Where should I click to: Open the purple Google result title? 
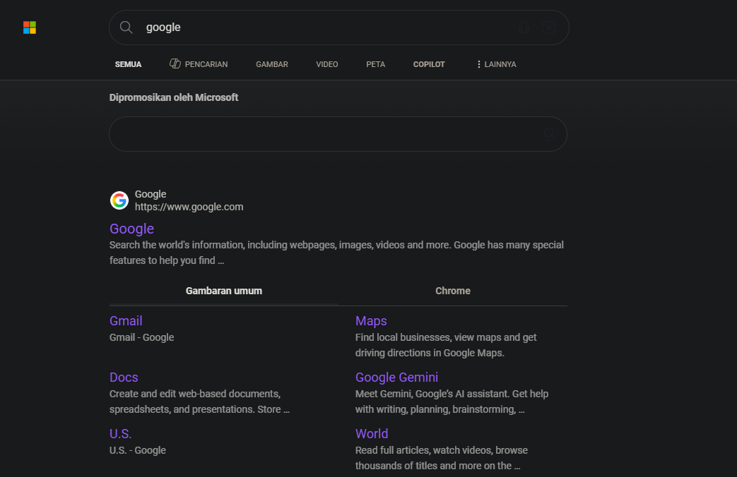pos(131,229)
